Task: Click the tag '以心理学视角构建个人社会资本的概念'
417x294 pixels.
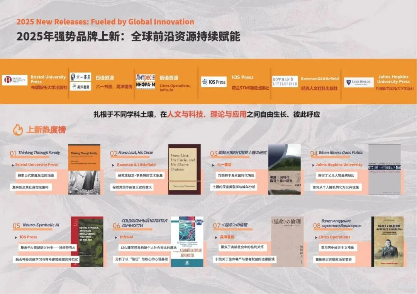Action: [149, 248]
